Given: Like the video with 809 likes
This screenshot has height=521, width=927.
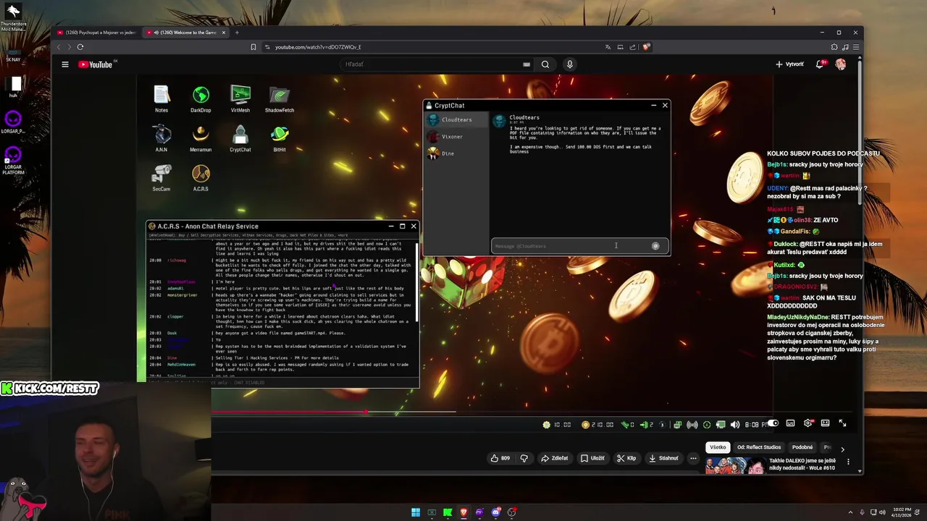Looking at the screenshot, I should pyautogui.click(x=500, y=458).
